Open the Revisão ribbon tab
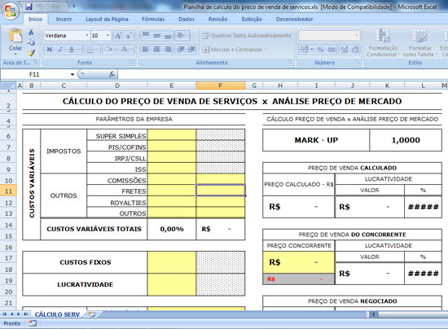This screenshot has width=448, height=329. [x=217, y=19]
